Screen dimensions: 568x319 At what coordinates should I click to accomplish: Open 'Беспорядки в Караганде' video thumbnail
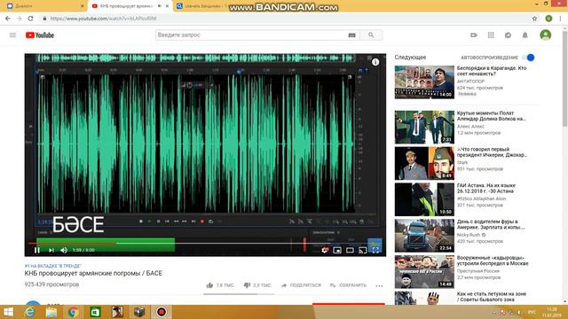[424, 82]
